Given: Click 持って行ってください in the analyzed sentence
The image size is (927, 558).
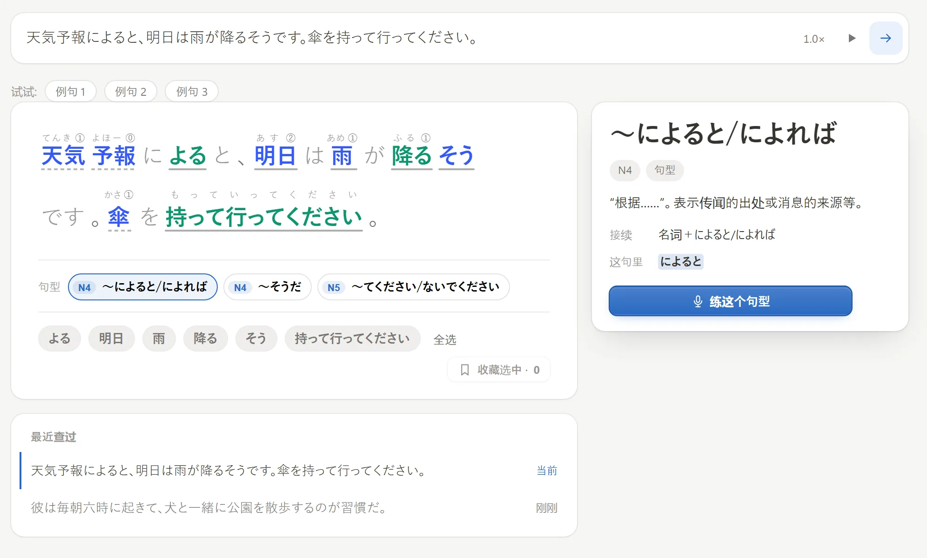Looking at the screenshot, I should coord(264,217).
